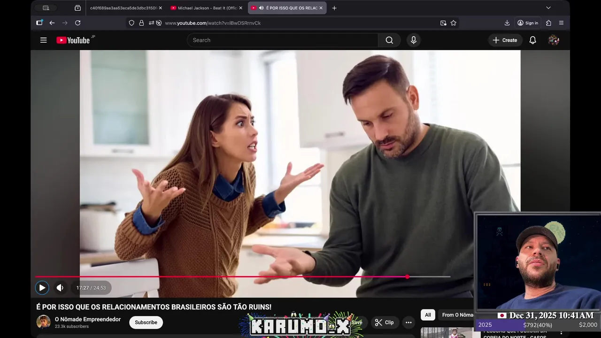Select the All filter chip

[x=428, y=315]
